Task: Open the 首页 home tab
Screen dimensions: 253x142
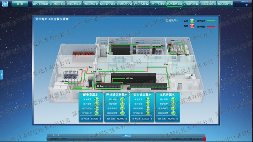Action: 20,4
